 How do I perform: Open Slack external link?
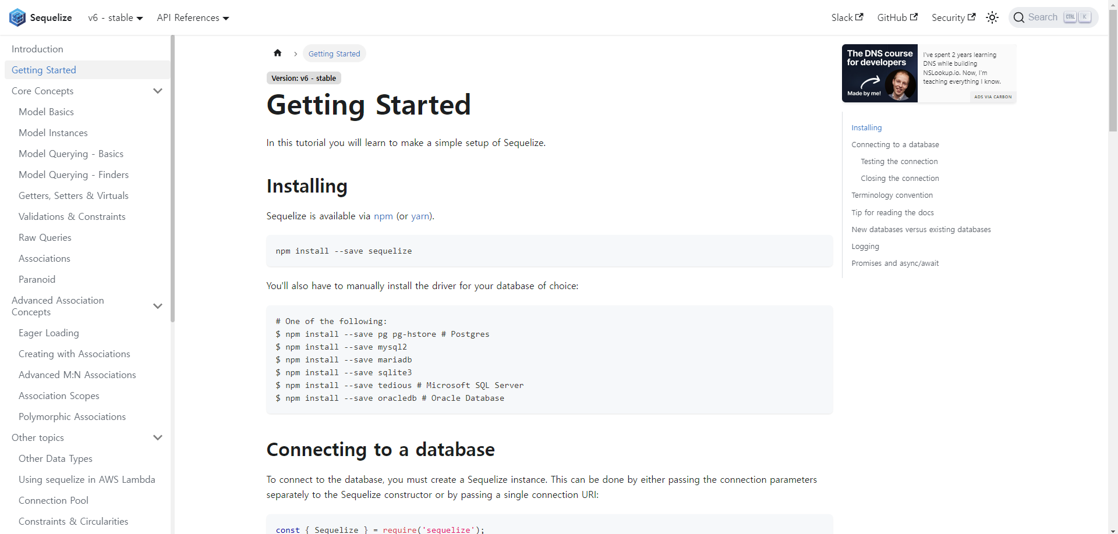pyautogui.click(x=847, y=17)
